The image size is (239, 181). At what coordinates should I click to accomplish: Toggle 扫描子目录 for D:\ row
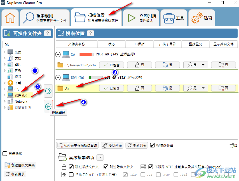168,88
